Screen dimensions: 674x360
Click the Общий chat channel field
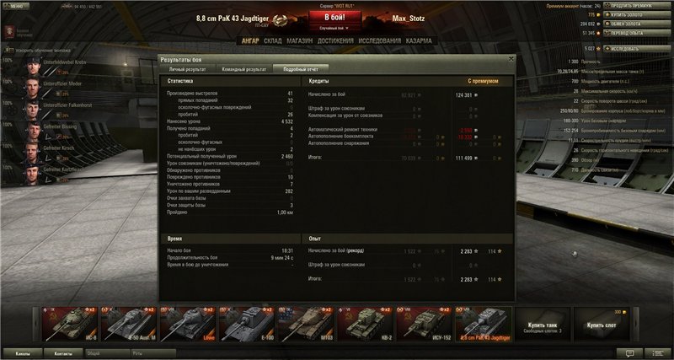[108, 353]
